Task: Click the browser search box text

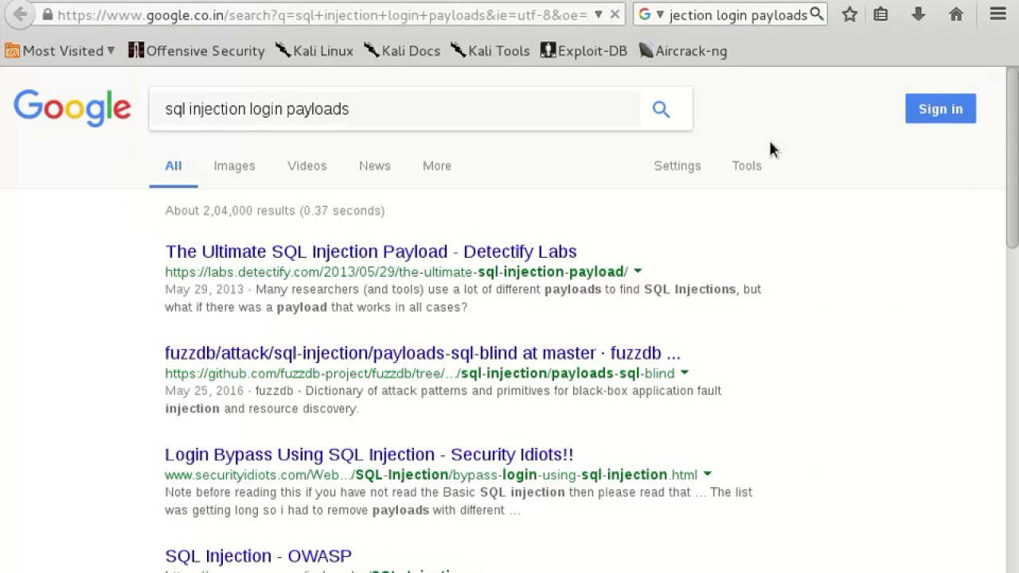Action: (x=738, y=14)
